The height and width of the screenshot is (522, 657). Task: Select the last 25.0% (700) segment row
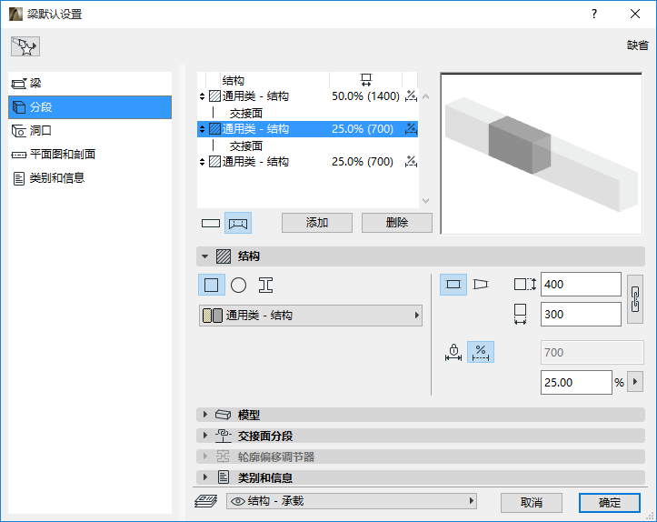(307, 162)
